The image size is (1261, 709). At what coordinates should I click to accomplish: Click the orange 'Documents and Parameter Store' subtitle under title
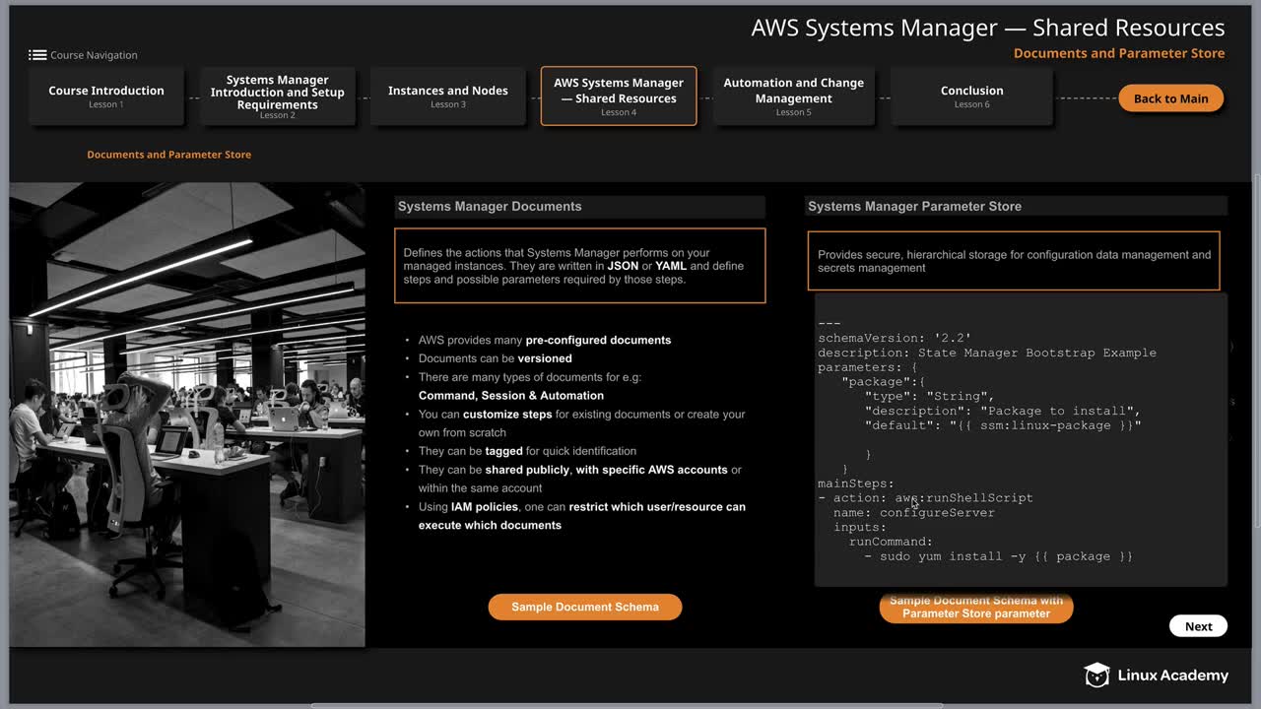1119,54
